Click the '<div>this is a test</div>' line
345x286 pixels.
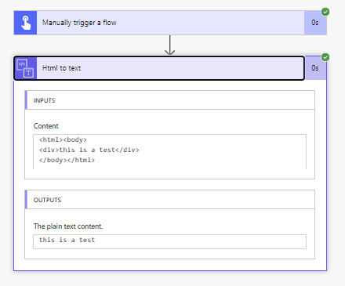pos(89,150)
